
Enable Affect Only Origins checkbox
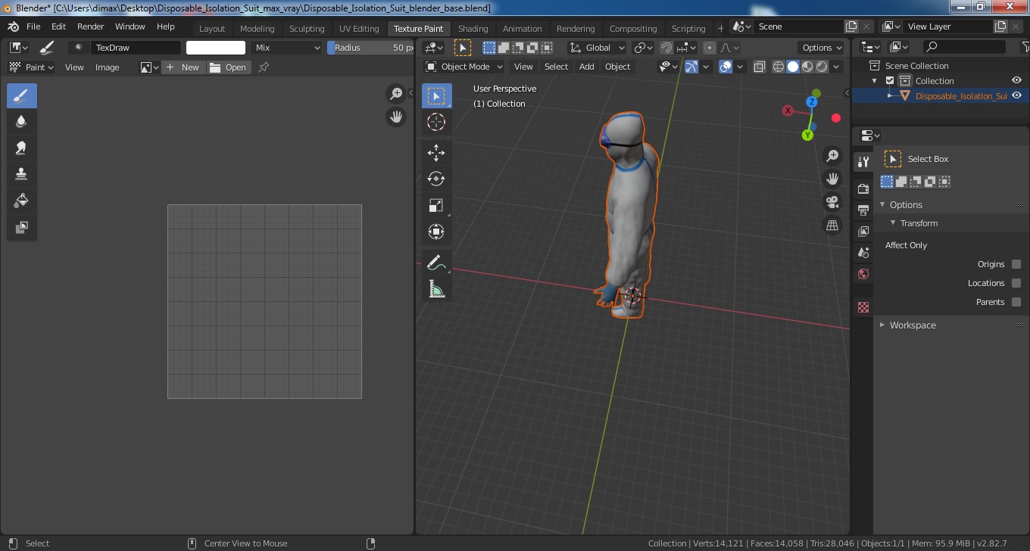point(1016,264)
